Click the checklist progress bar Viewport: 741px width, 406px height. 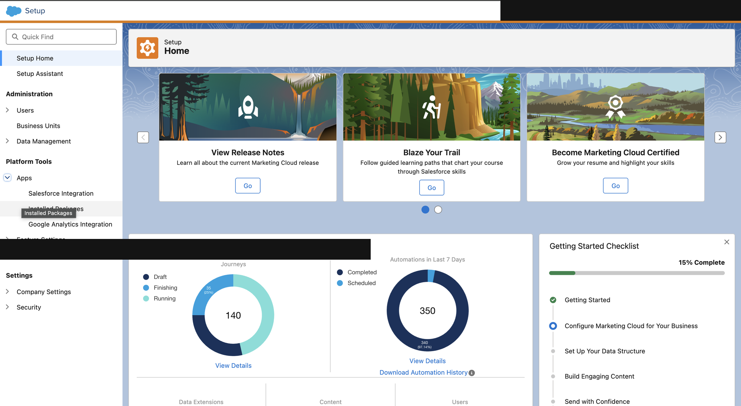point(636,273)
